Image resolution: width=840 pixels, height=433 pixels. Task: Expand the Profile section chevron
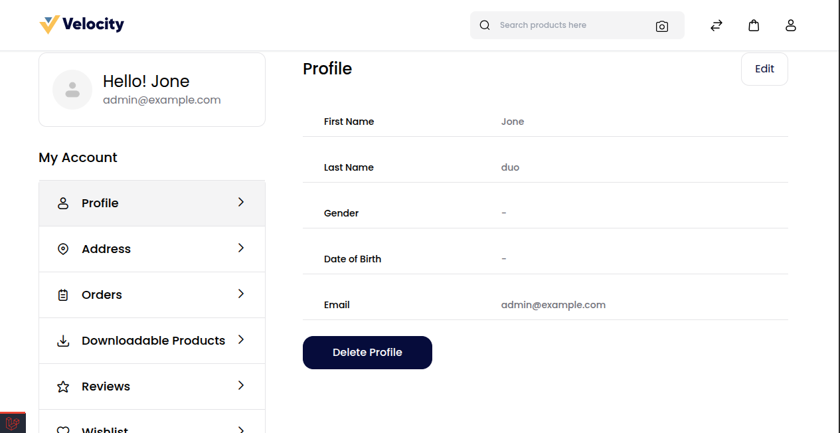coord(240,203)
